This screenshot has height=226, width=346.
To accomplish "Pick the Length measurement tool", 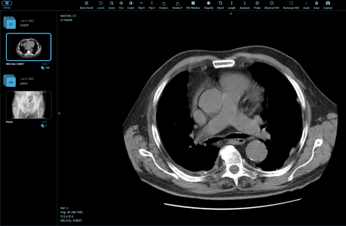I will coord(231,5).
